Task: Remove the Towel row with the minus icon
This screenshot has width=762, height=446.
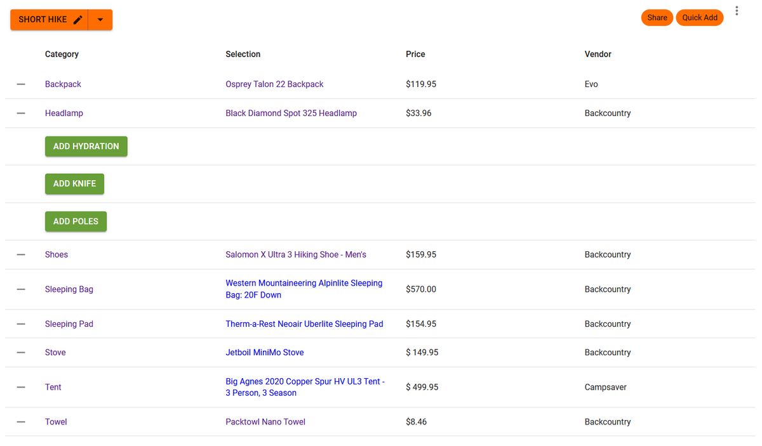Action: [x=21, y=421]
